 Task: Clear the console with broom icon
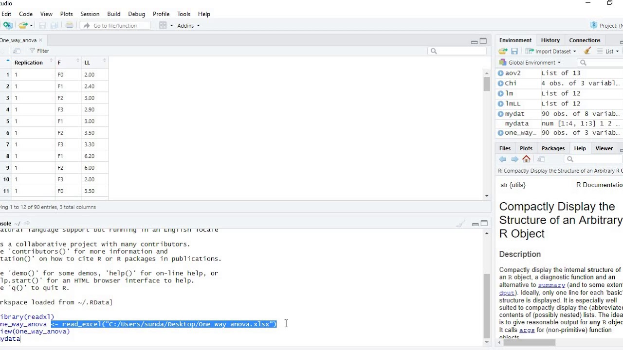click(460, 224)
